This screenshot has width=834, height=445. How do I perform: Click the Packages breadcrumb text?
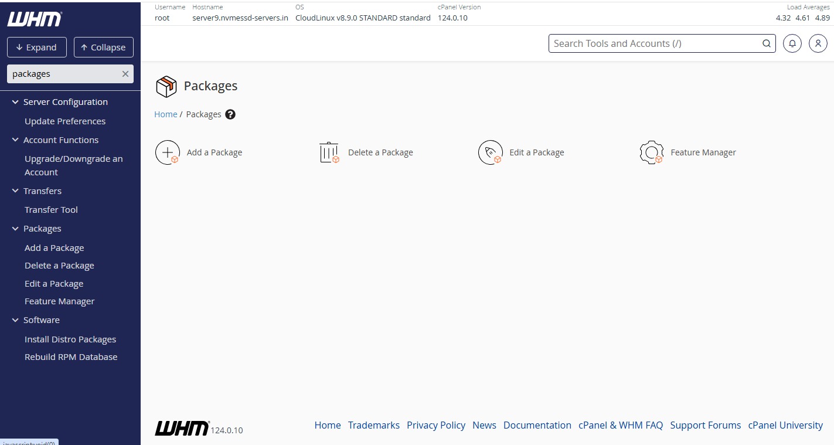tap(203, 114)
